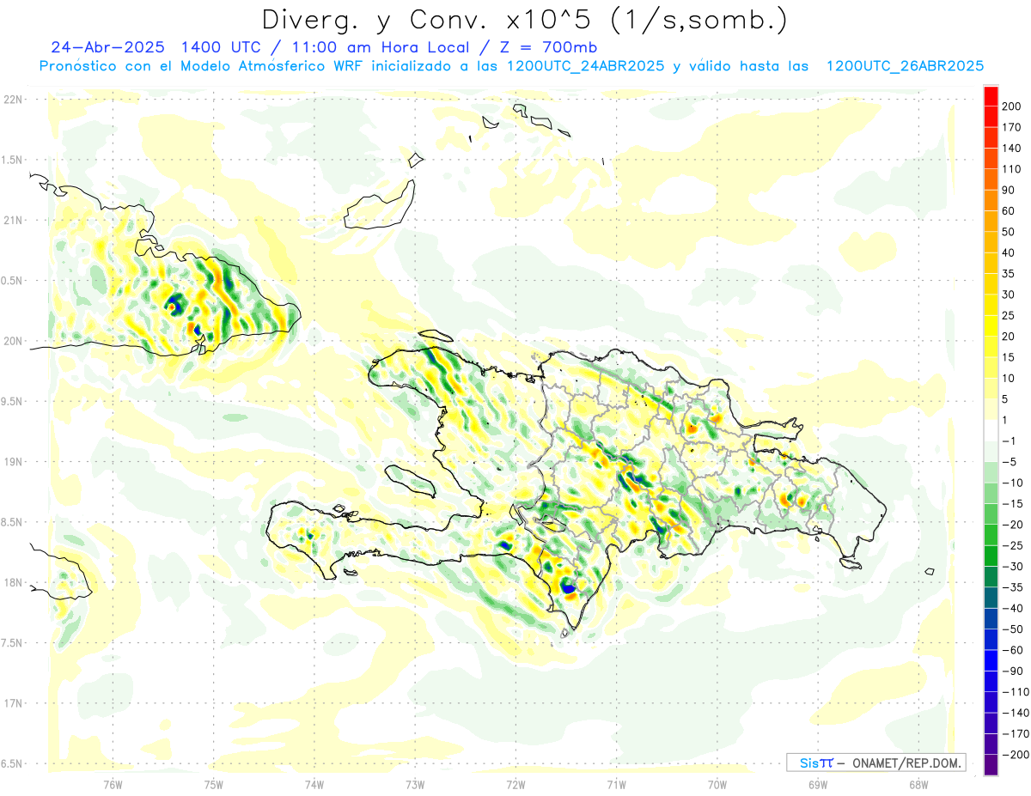Click the '22N' latitude label
This screenshot has height=796, width=1031.
(12, 100)
